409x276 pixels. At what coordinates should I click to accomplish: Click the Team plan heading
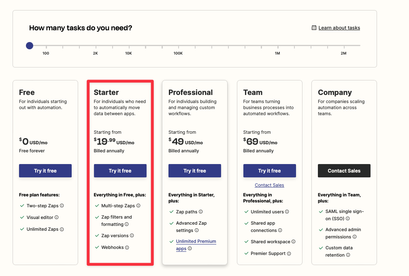click(253, 93)
